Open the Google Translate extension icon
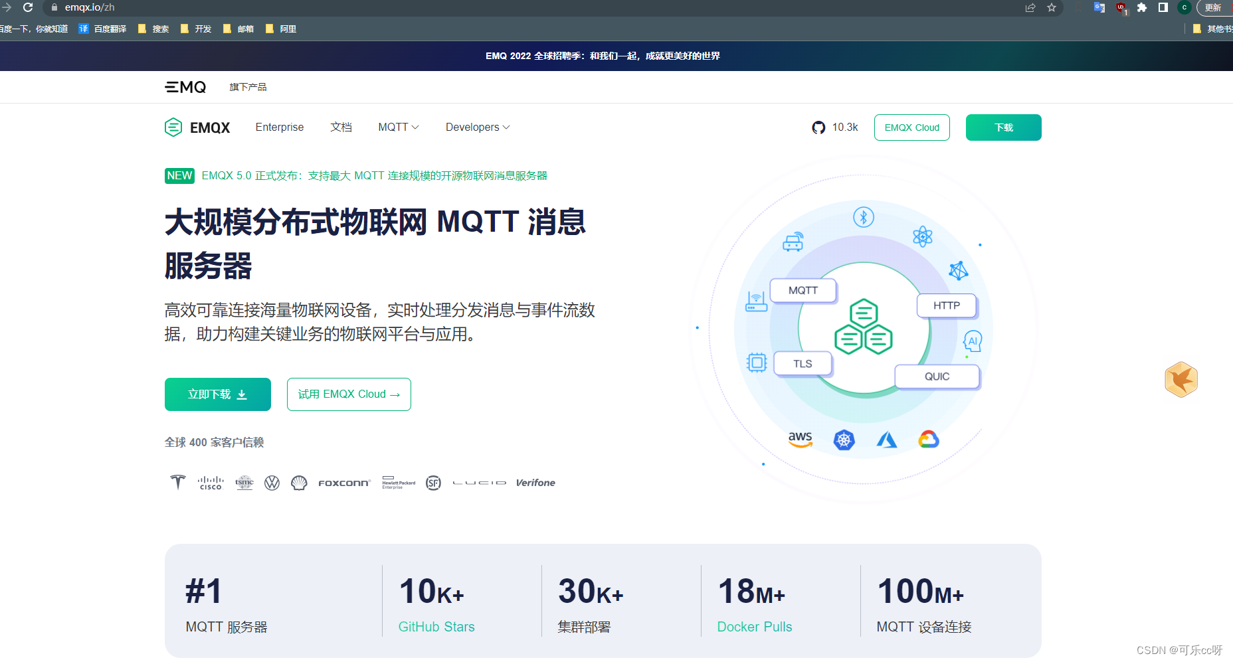The height and width of the screenshot is (662, 1233). click(x=1099, y=8)
